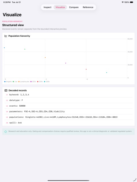Open the Compare tab
This screenshot has width=137, height=182.
point(74,7)
